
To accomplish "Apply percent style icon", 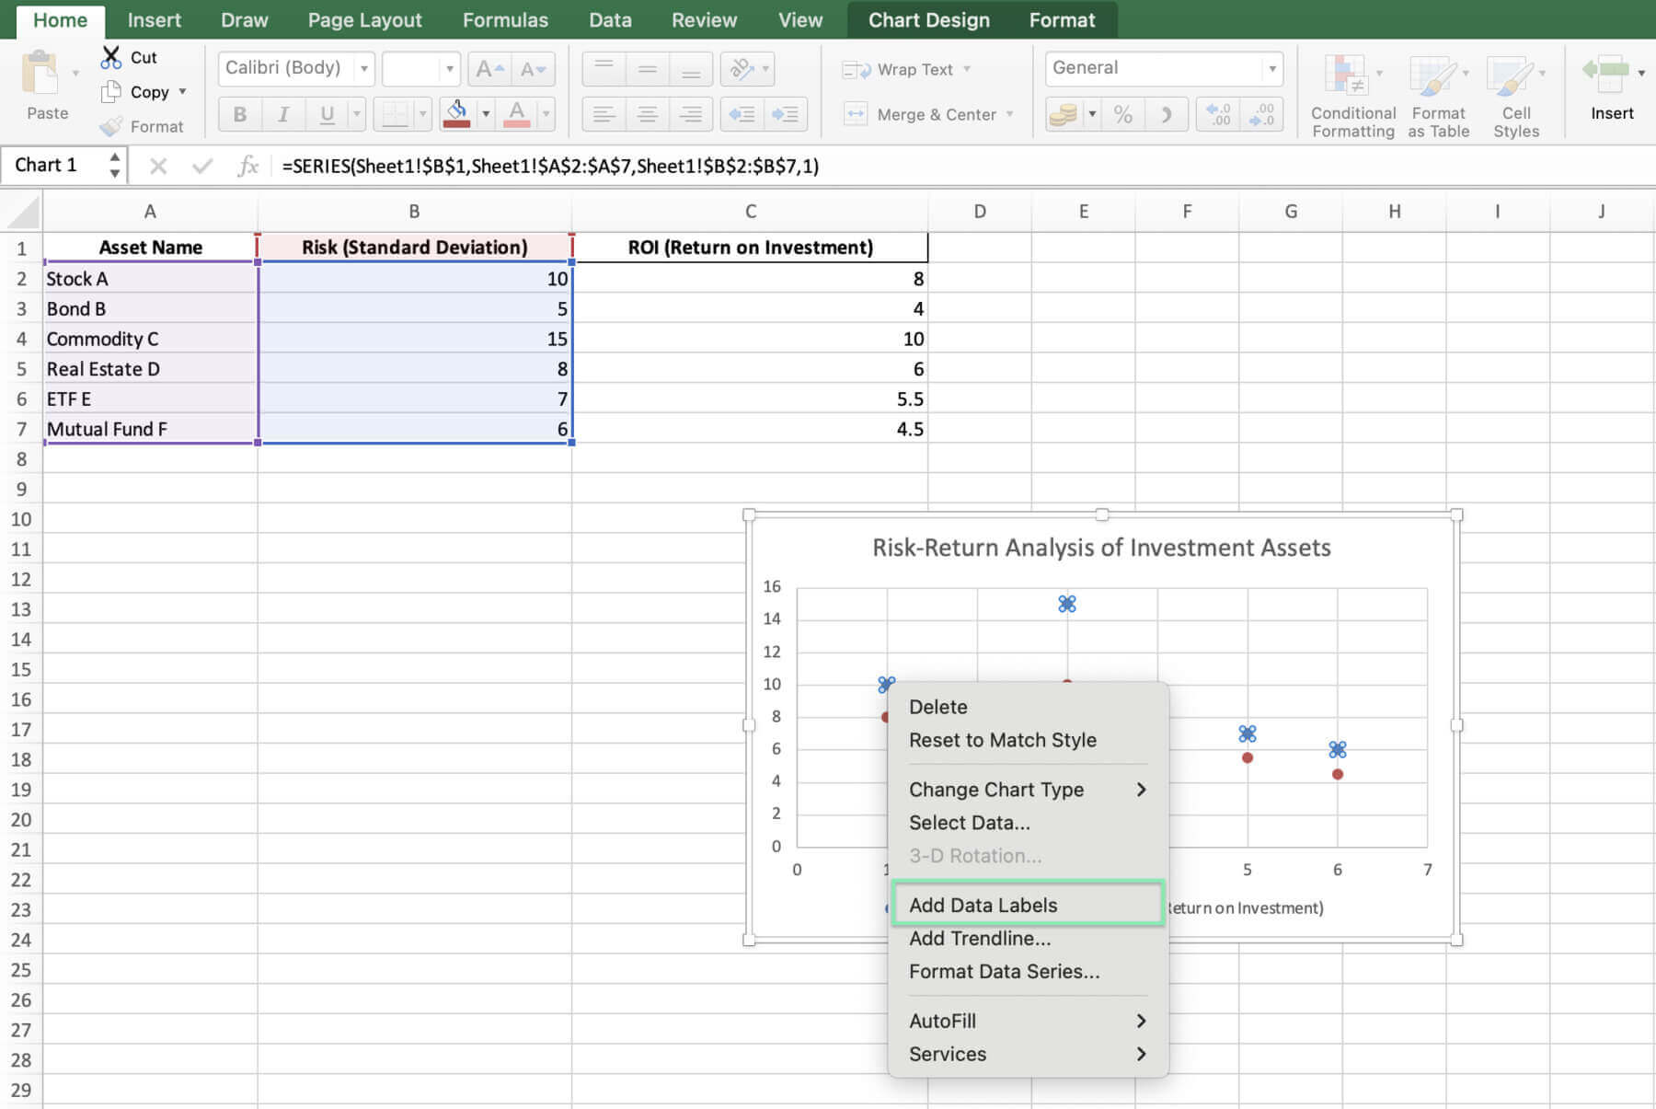I will click(x=1122, y=114).
